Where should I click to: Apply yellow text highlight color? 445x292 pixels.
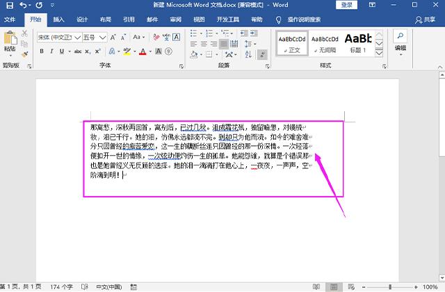127,51
